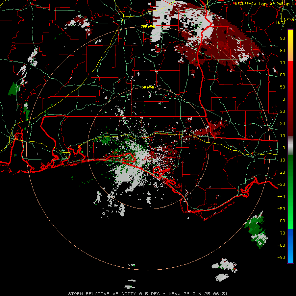296x296 pixels.
Task: Click "STORM RELATIVE VELOCITY" in the caption
Action: point(102,294)
